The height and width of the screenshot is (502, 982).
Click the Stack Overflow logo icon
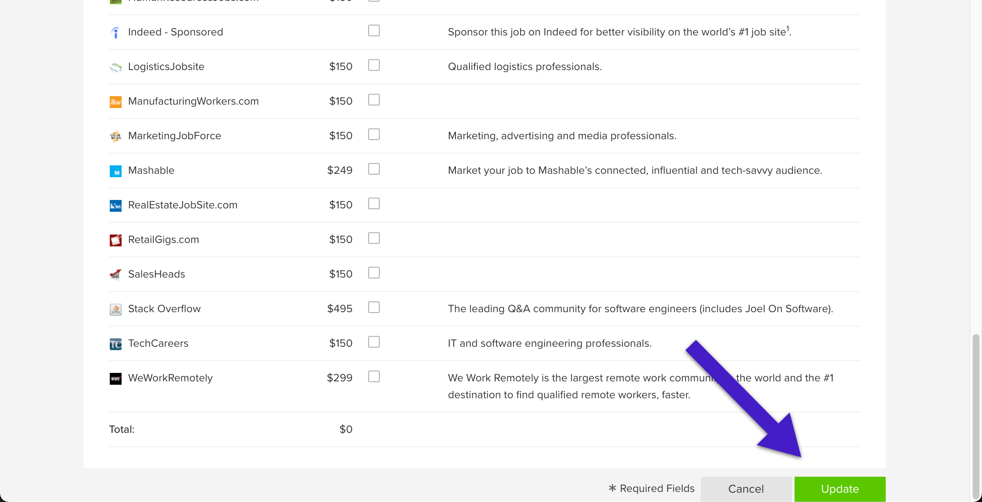[115, 309]
